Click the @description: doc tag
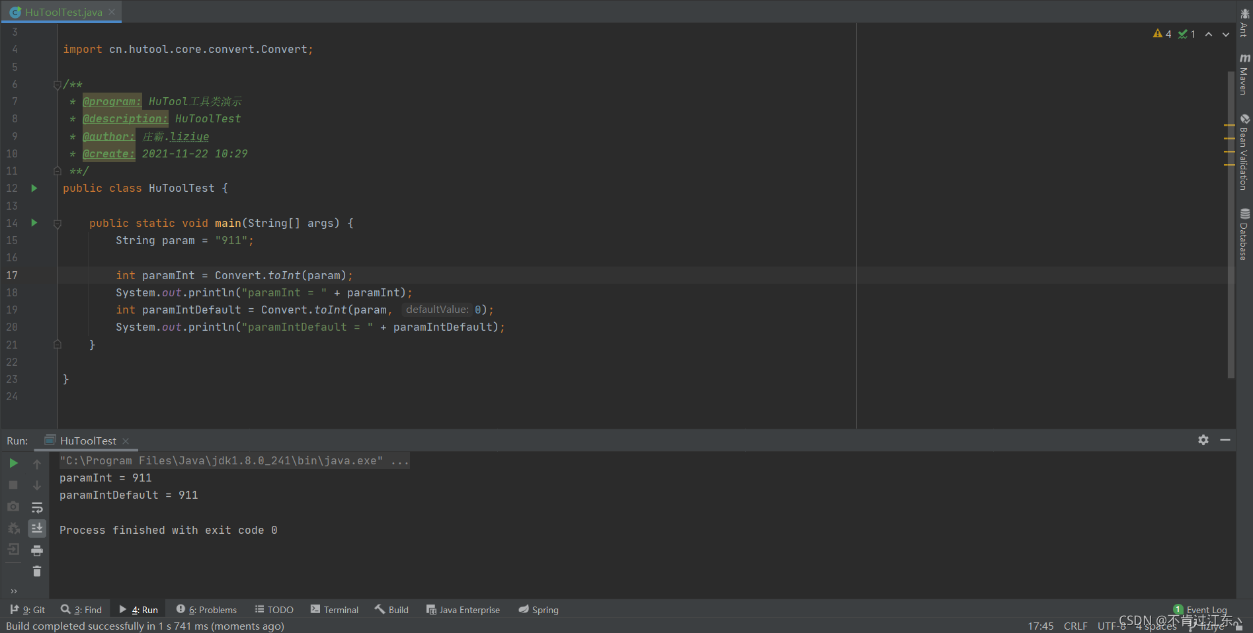Viewport: 1253px width, 633px height. pyautogui.click(x=125, y=118)
